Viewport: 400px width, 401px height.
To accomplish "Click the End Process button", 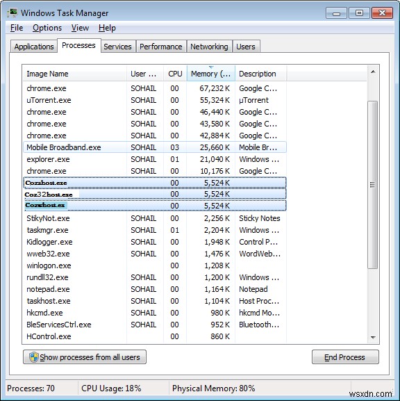I will (x=345, y=357).
